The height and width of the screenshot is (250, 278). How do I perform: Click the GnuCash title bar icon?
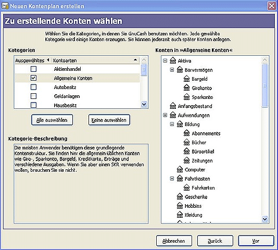[x=5, y=6]
